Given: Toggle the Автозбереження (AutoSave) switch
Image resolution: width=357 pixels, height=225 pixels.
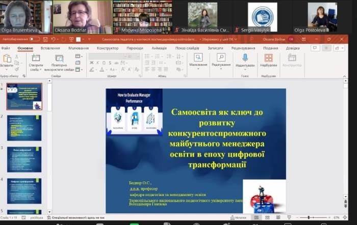Looking at the screenshot, I should tap(34, 39).
